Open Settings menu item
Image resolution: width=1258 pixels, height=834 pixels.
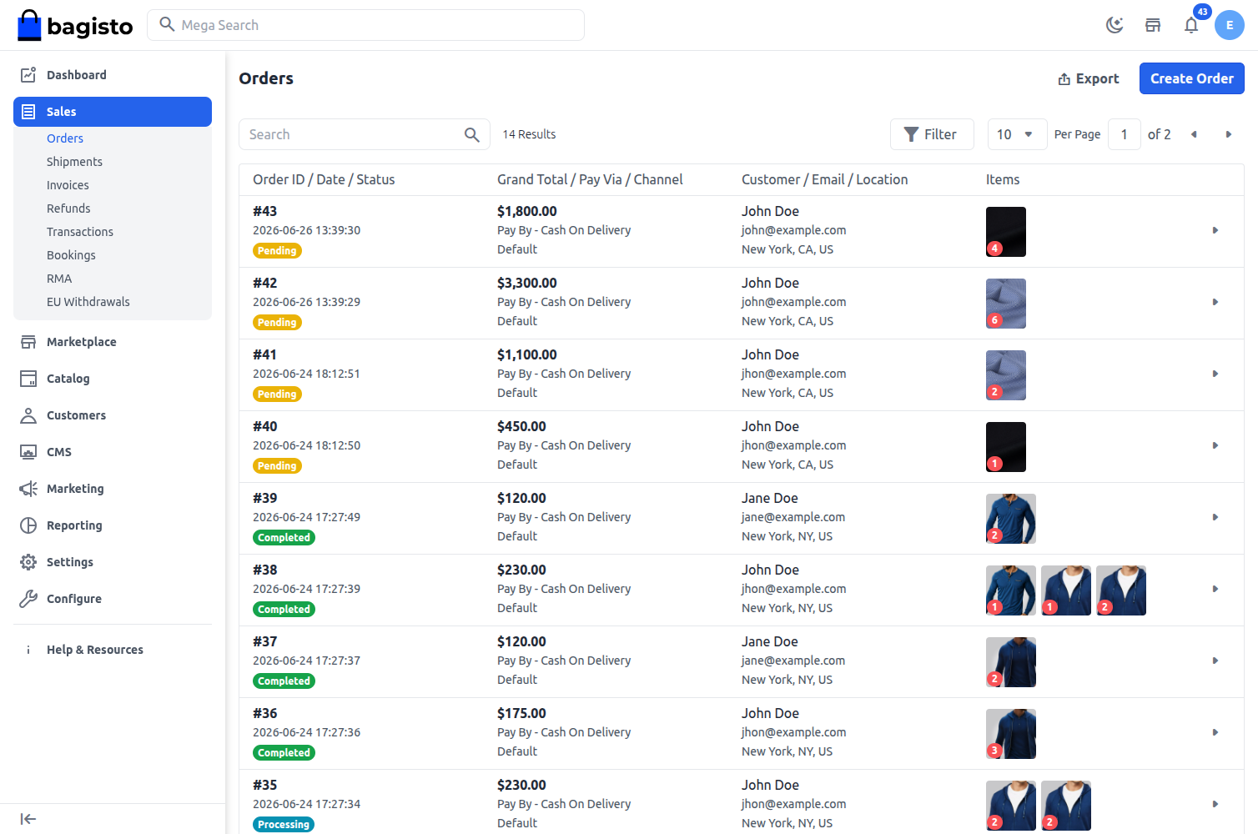(113, 562)
